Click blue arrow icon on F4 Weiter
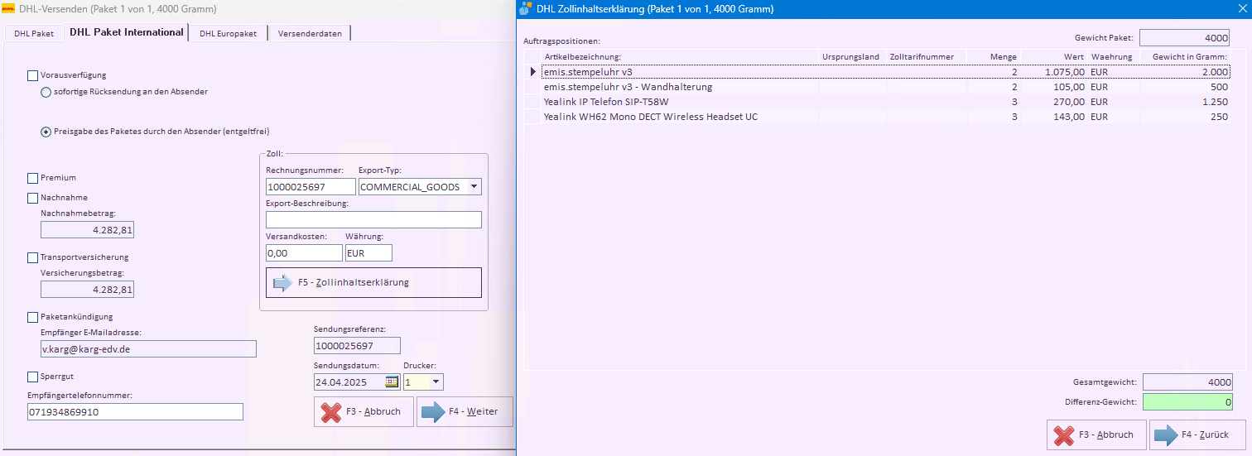 tap(434, 411)
